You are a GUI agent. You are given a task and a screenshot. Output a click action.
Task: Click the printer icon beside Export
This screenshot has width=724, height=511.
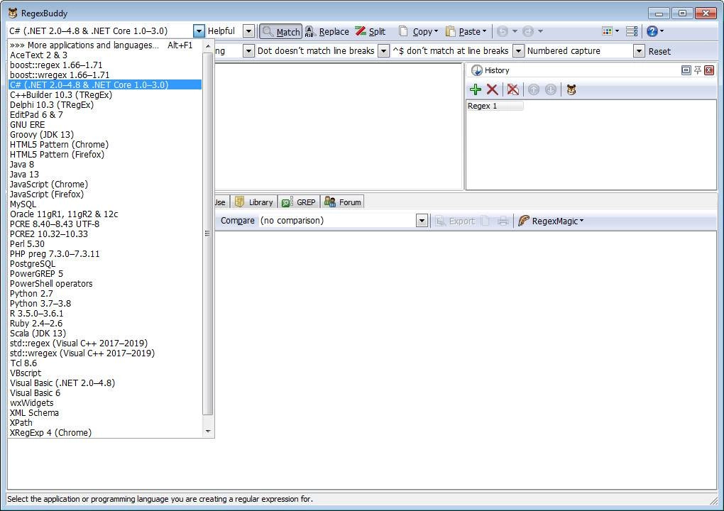[503, 221]
